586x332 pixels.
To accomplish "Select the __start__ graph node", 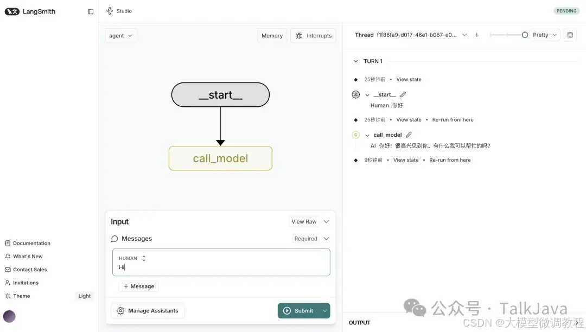I will coord(220,95).
